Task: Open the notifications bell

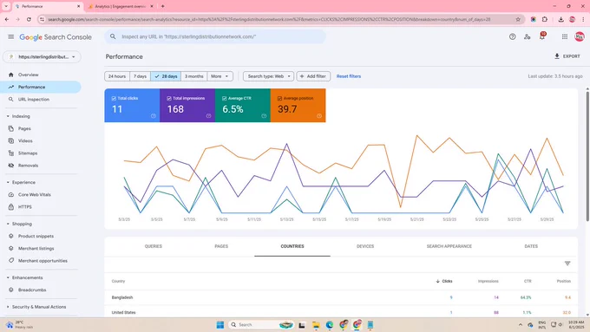Action: [541, 36]
